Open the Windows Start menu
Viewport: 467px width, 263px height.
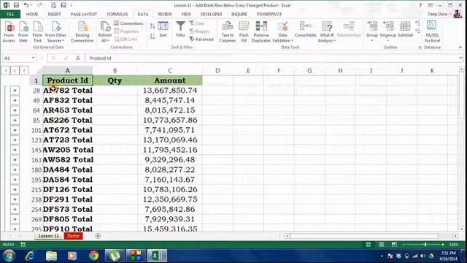(x=9, y=256)
